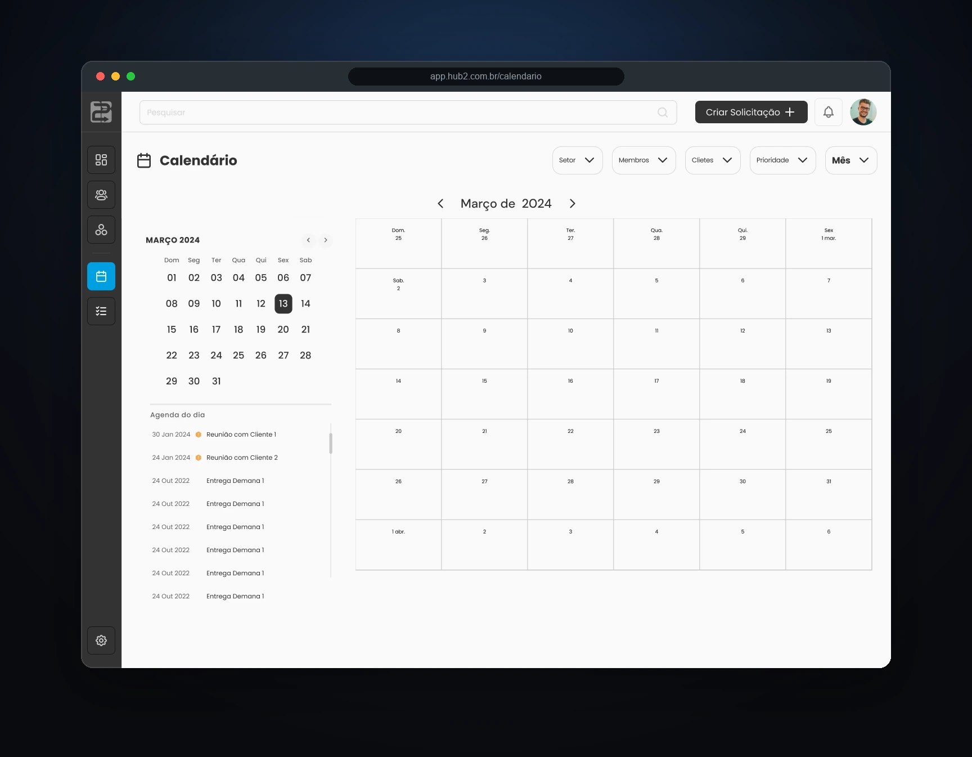Viewport: 972px width, 757px height.
Task: Open the task checklist icon in sidebar
Action: 101,311
